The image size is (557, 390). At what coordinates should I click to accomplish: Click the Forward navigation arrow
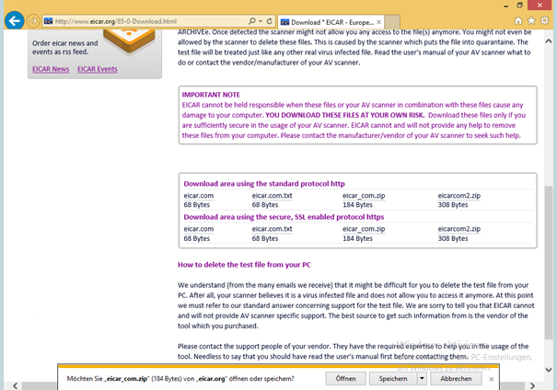click(x=33, y=21)
